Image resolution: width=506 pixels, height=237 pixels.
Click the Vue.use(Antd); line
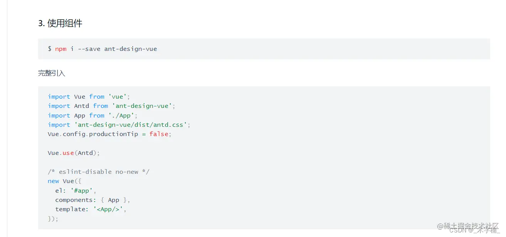coord(74,153)
